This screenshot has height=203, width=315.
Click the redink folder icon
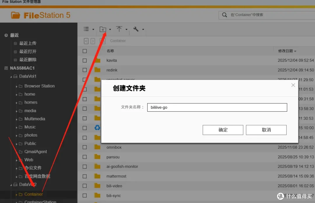97,70
